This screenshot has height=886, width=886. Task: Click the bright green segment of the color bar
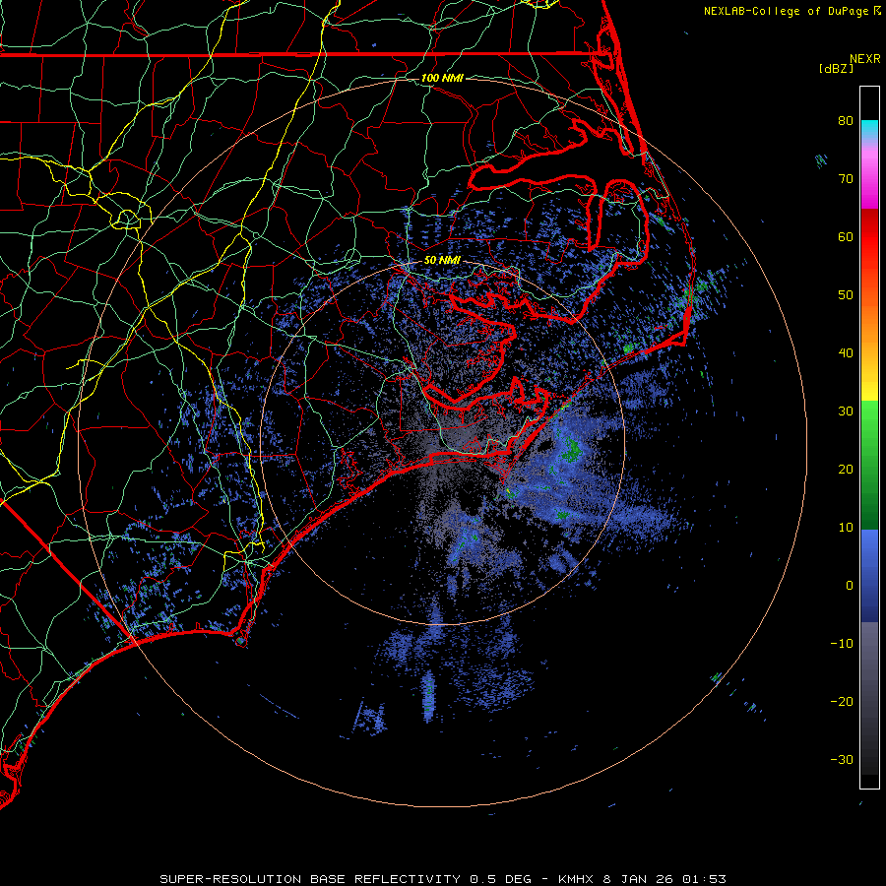coord(869,429)
